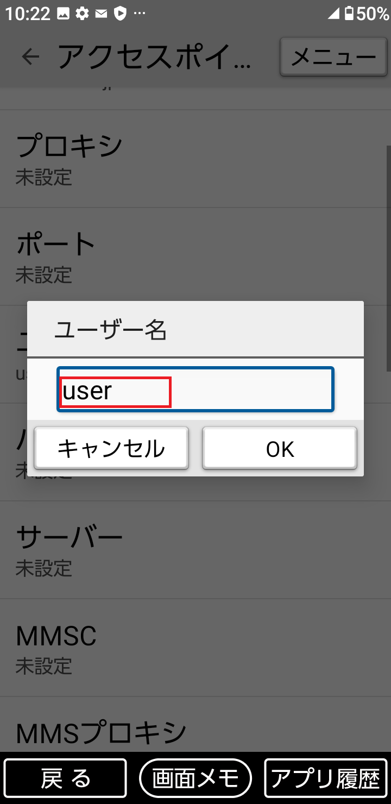Screen dimensions: 391x804
Task: Tap the 戻る navigation button
Action: point(65,777)
